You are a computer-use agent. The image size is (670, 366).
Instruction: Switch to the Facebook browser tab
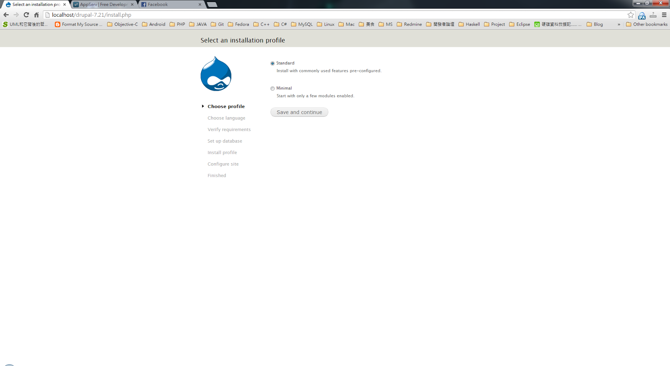pos(172,5)
